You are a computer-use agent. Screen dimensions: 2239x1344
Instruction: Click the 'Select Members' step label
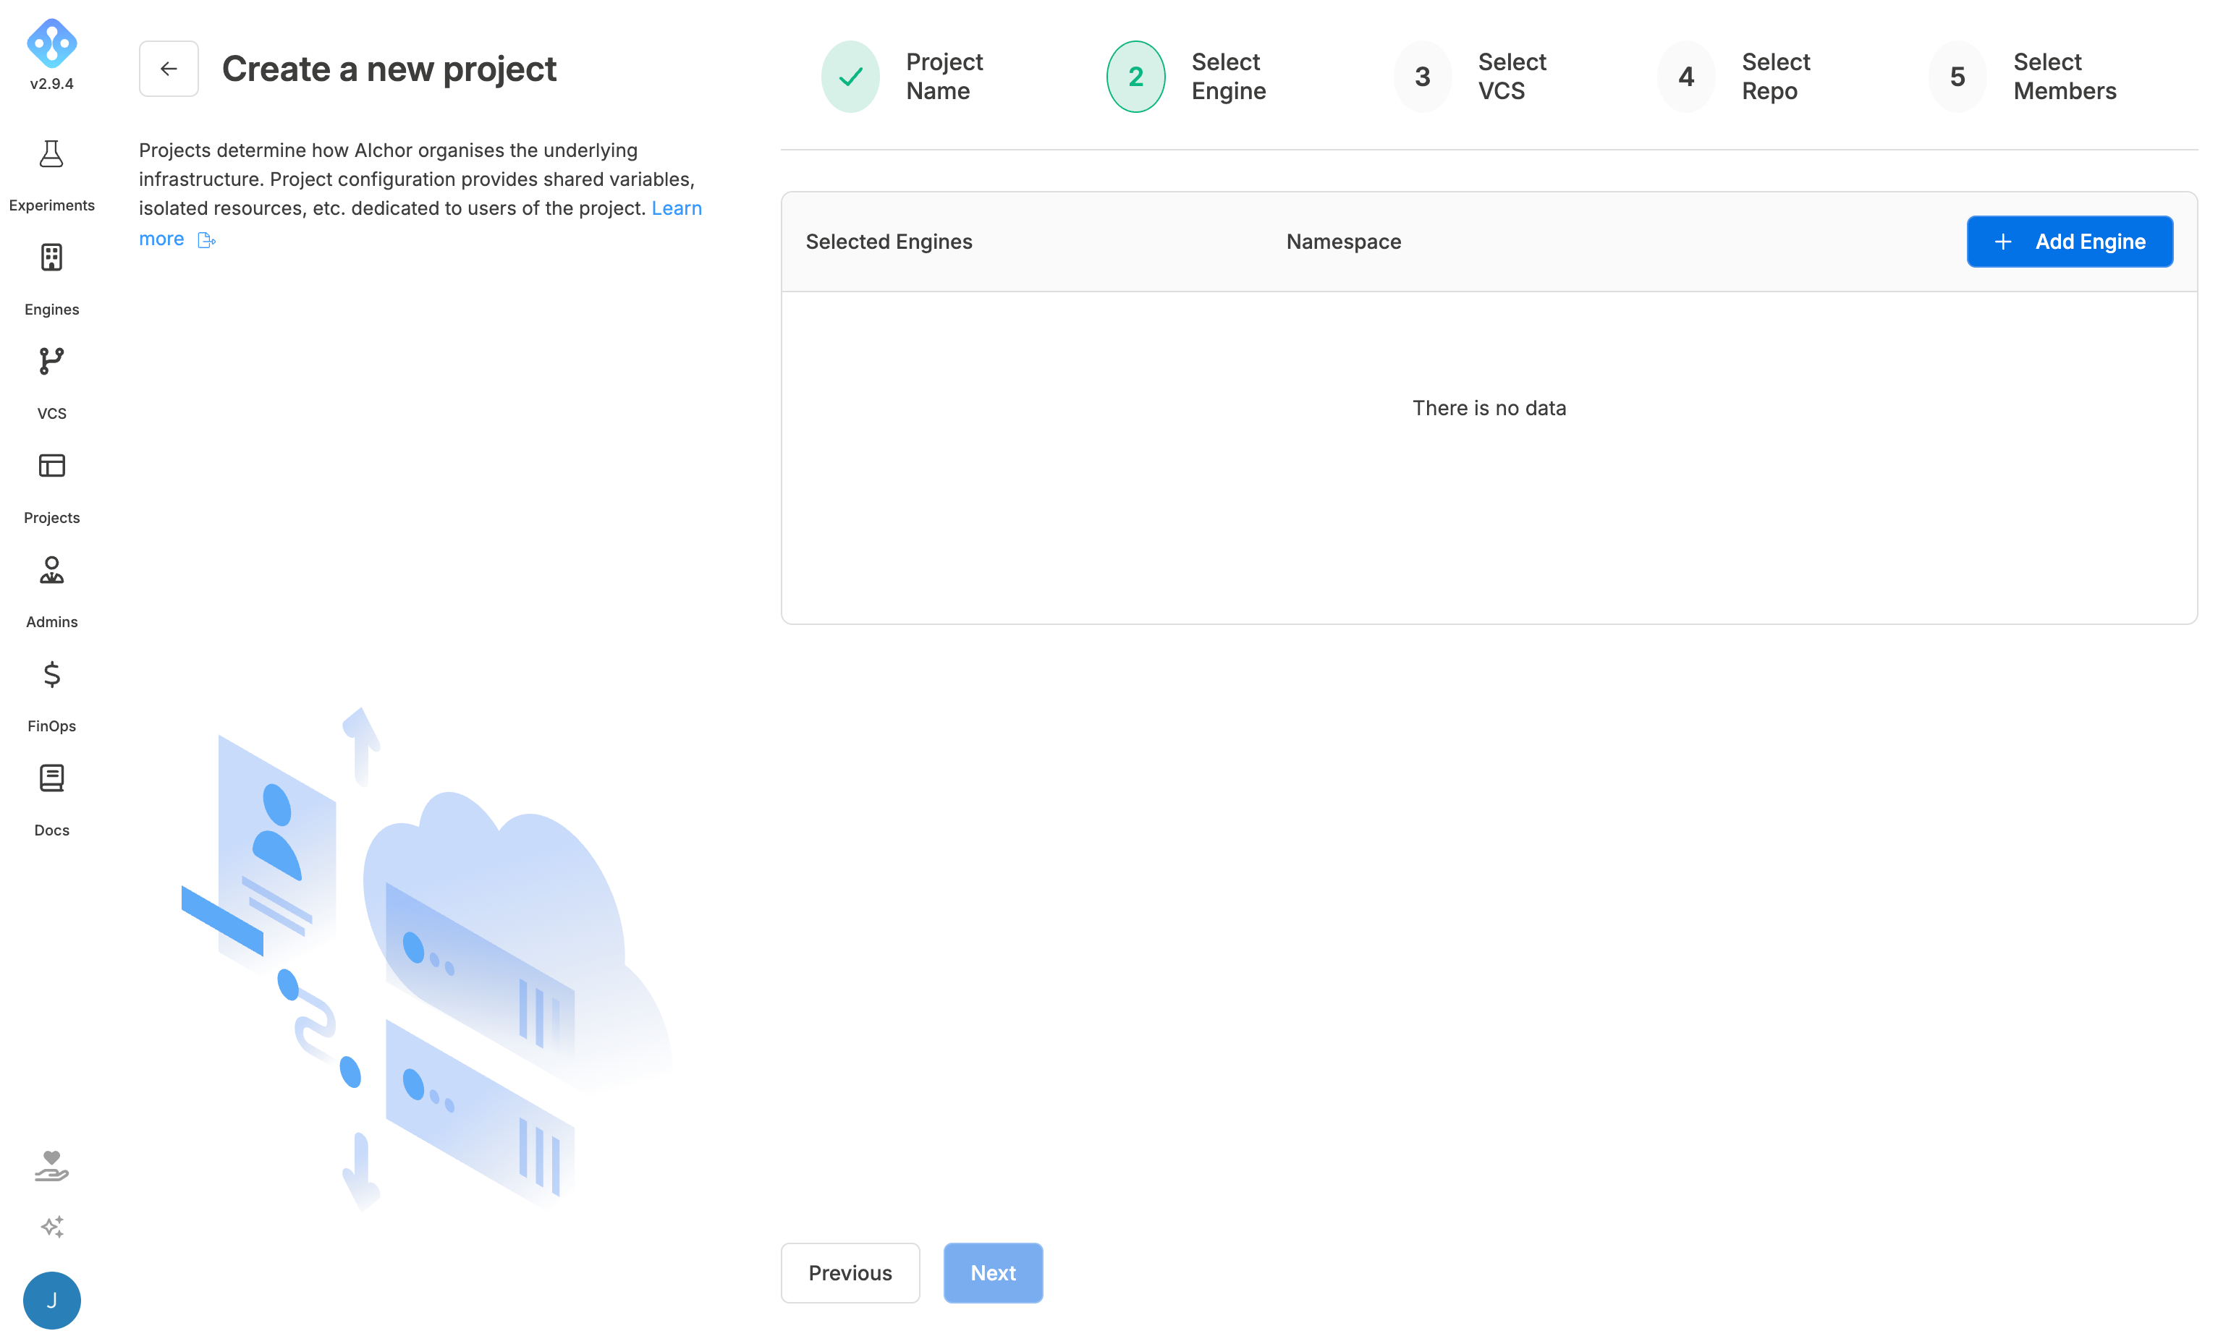click(2065, 76)
